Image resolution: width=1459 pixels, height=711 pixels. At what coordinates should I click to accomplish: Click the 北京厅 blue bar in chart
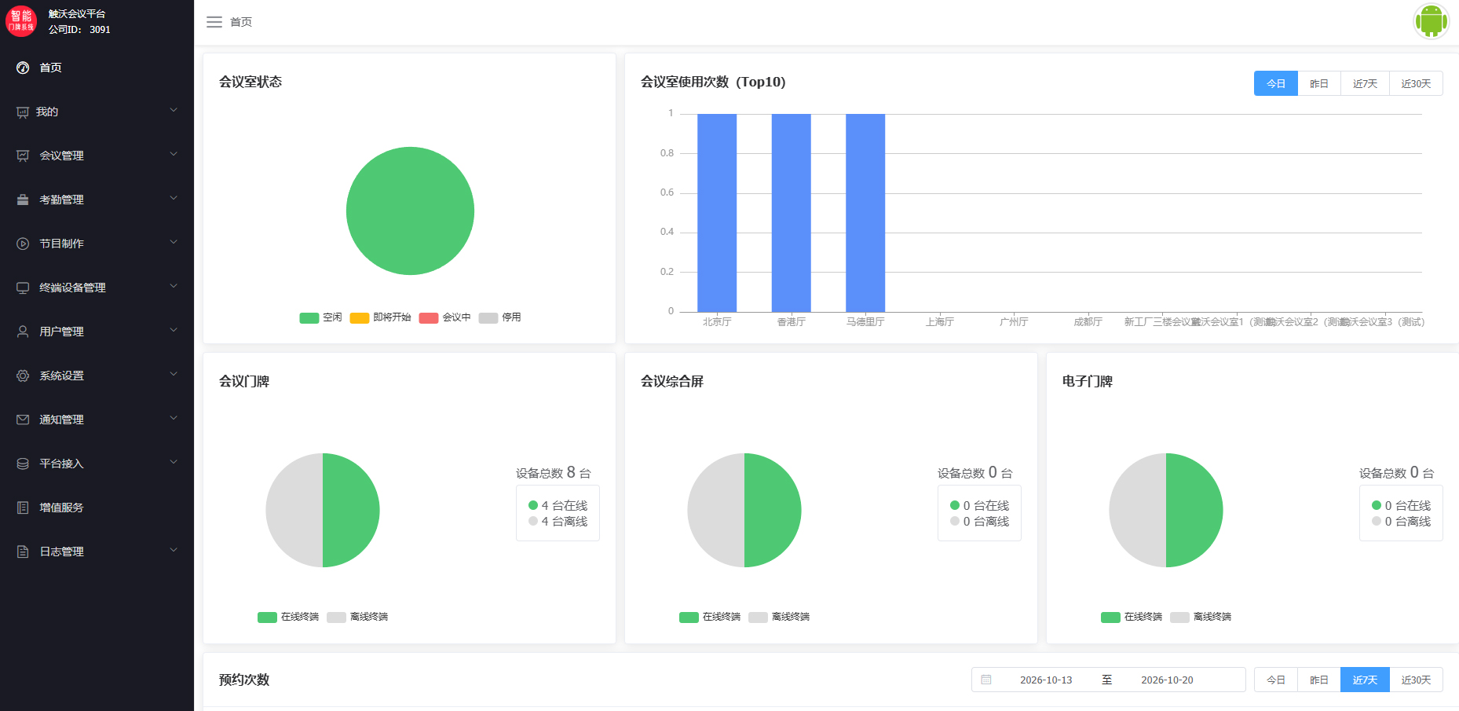point(717,213)
